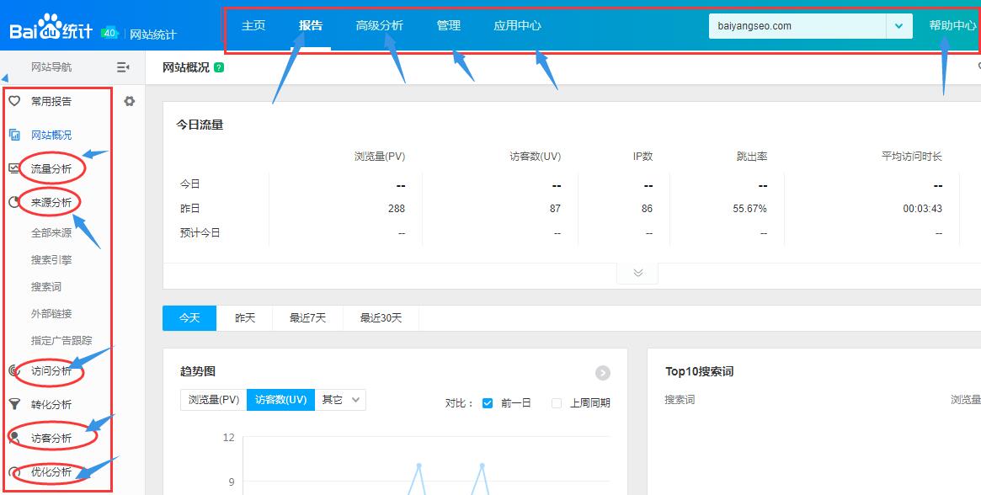Switch the trend chart to 浏览量(PV)
981x495 pixels.
214,400
